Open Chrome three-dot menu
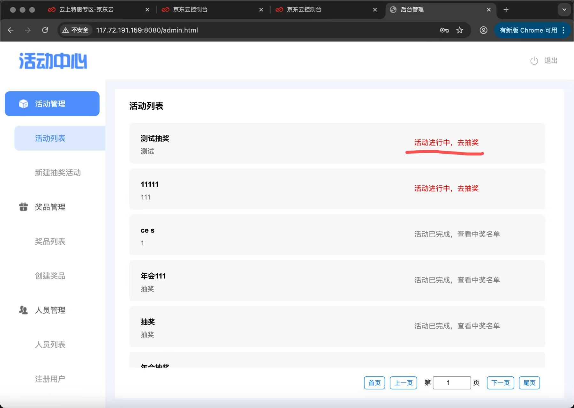Image resolution: width=574 pixels, height=408 pixels. [563, 30]
